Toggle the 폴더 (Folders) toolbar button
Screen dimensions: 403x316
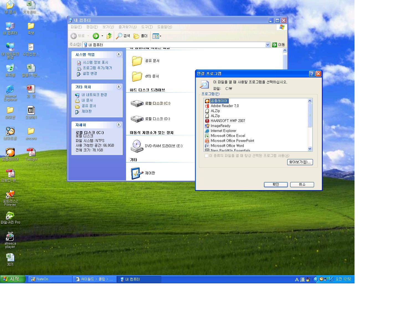(141, 36)
